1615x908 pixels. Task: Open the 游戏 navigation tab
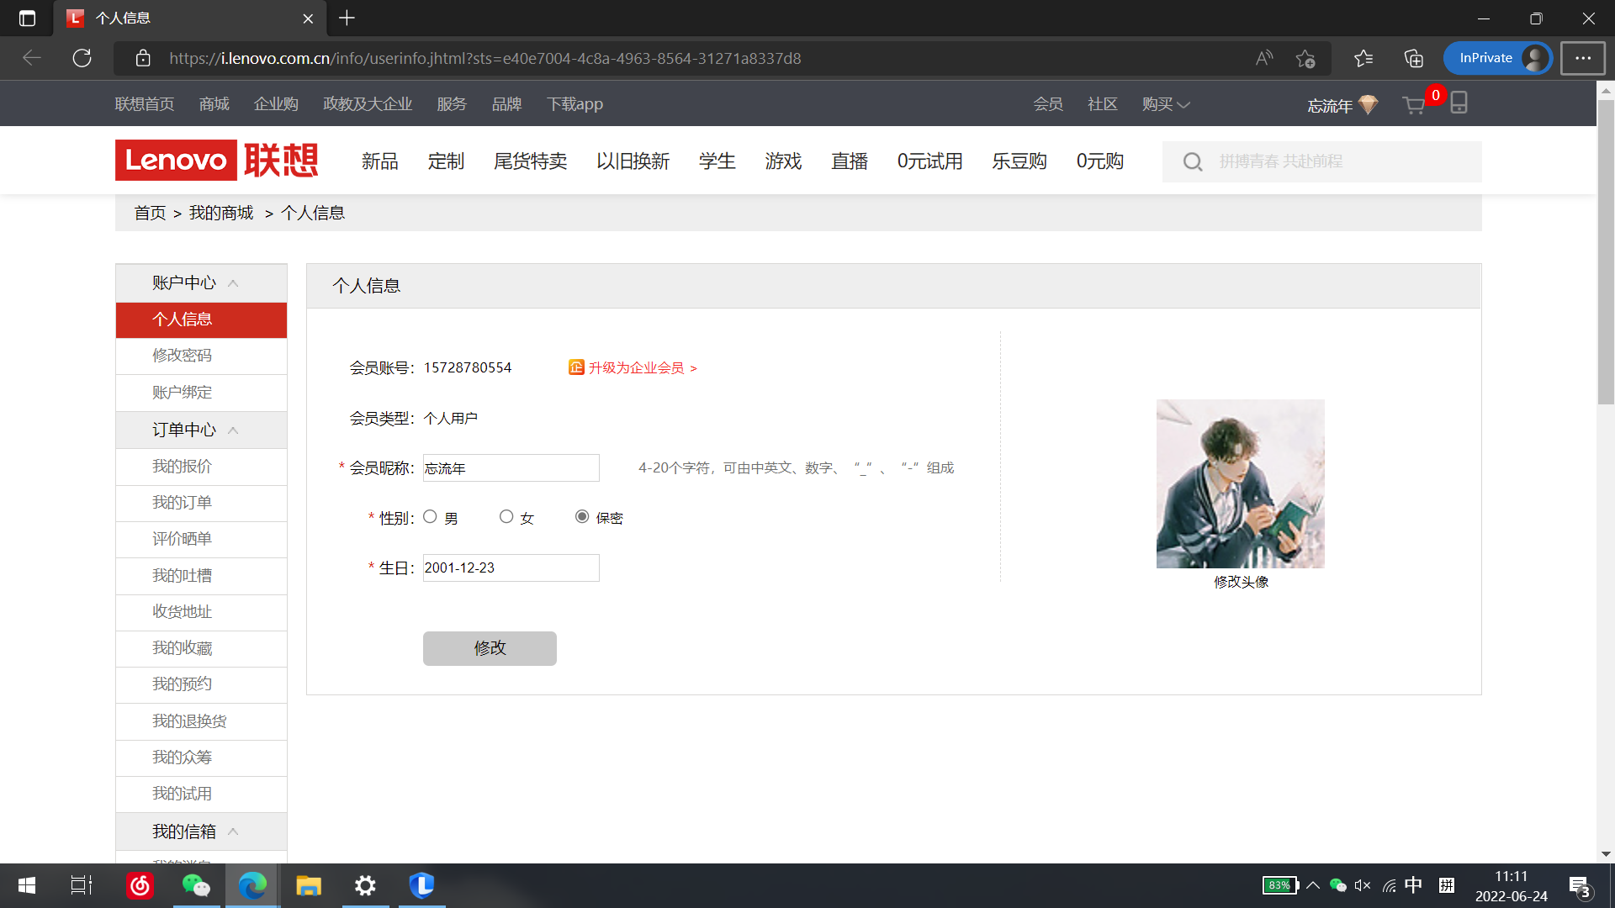(x=783, y=161)
